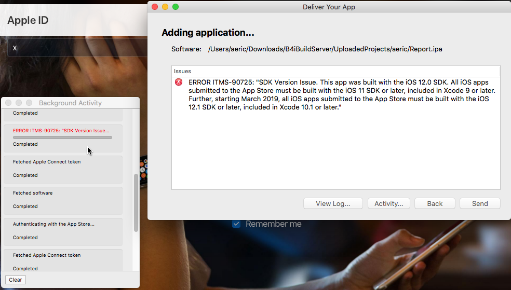The height and width of the screenshot is (290, 511).
Task: Click the Apple ID input field
Action: [x=77, y=48]
